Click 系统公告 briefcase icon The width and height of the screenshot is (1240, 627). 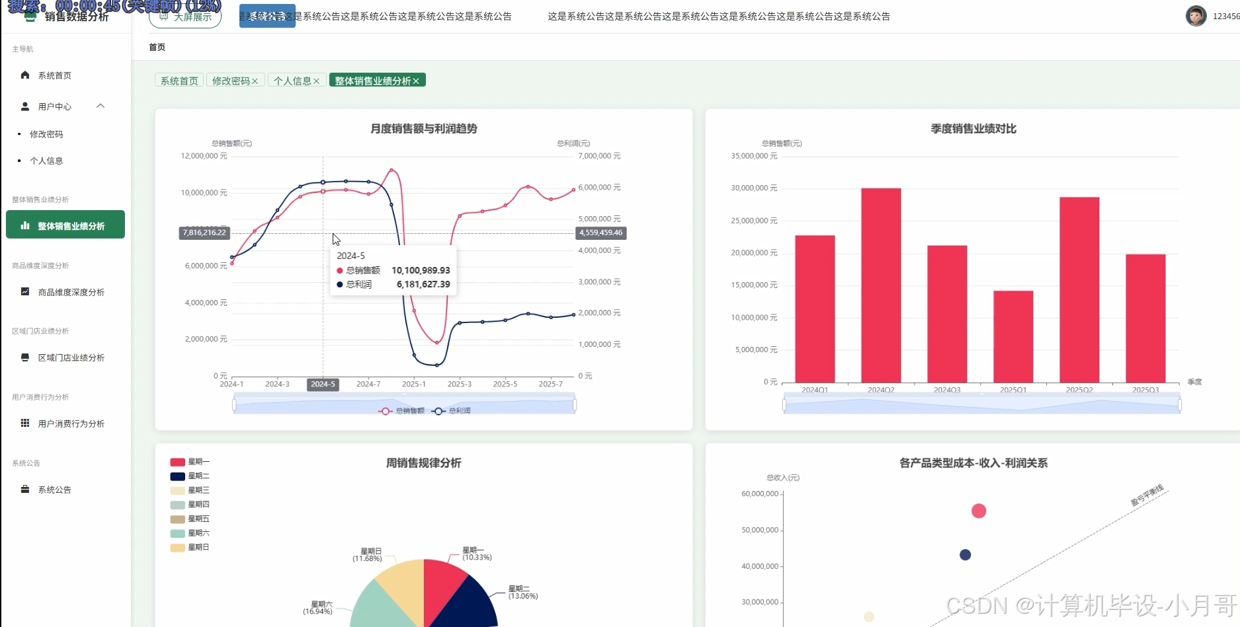pos(25,489)
